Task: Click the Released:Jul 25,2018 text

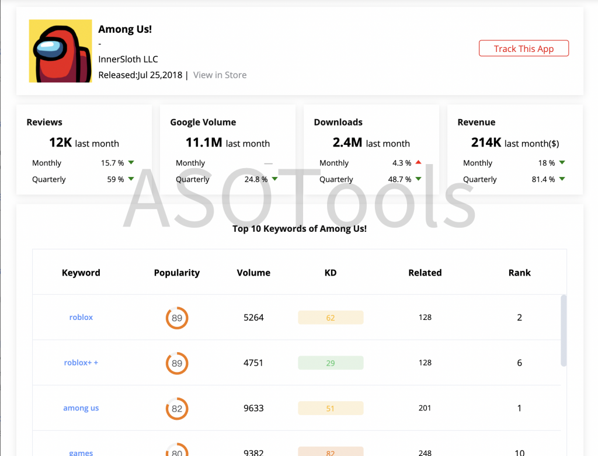Action: (x=140, y=75)
